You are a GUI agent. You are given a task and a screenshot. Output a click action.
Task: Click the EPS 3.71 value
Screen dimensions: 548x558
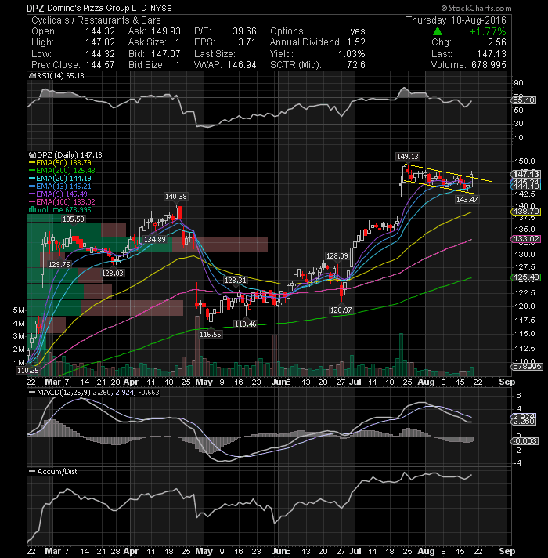(247, 42)
